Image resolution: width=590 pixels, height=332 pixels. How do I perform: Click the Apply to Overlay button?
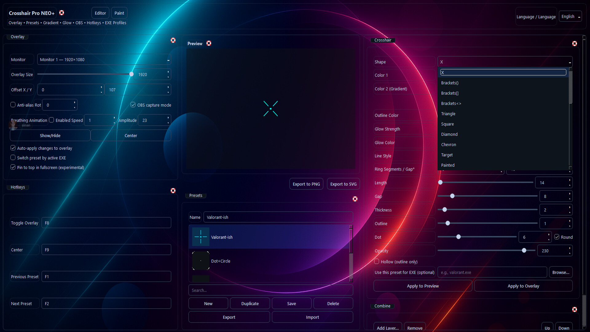(x=523, y=286)
